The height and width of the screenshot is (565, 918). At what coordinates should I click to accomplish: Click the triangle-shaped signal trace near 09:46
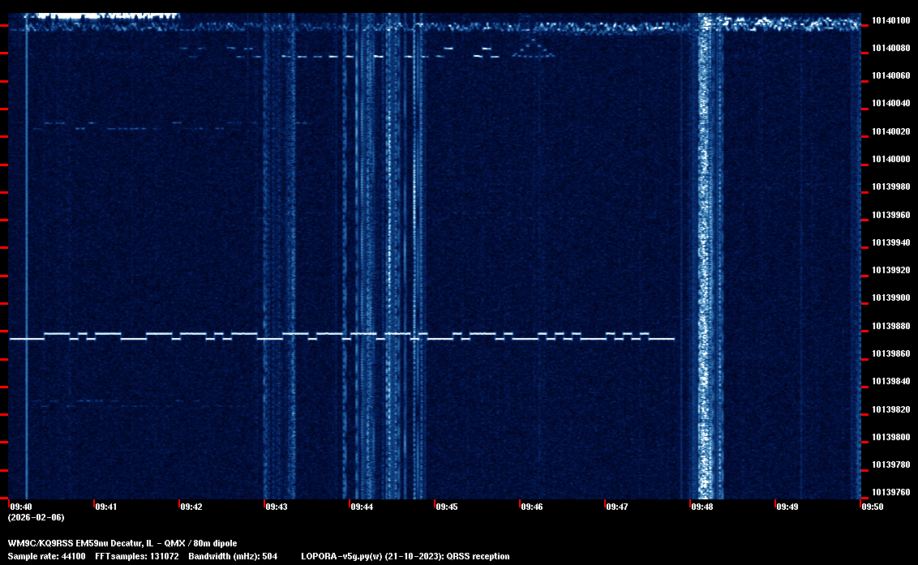(534, 50)
